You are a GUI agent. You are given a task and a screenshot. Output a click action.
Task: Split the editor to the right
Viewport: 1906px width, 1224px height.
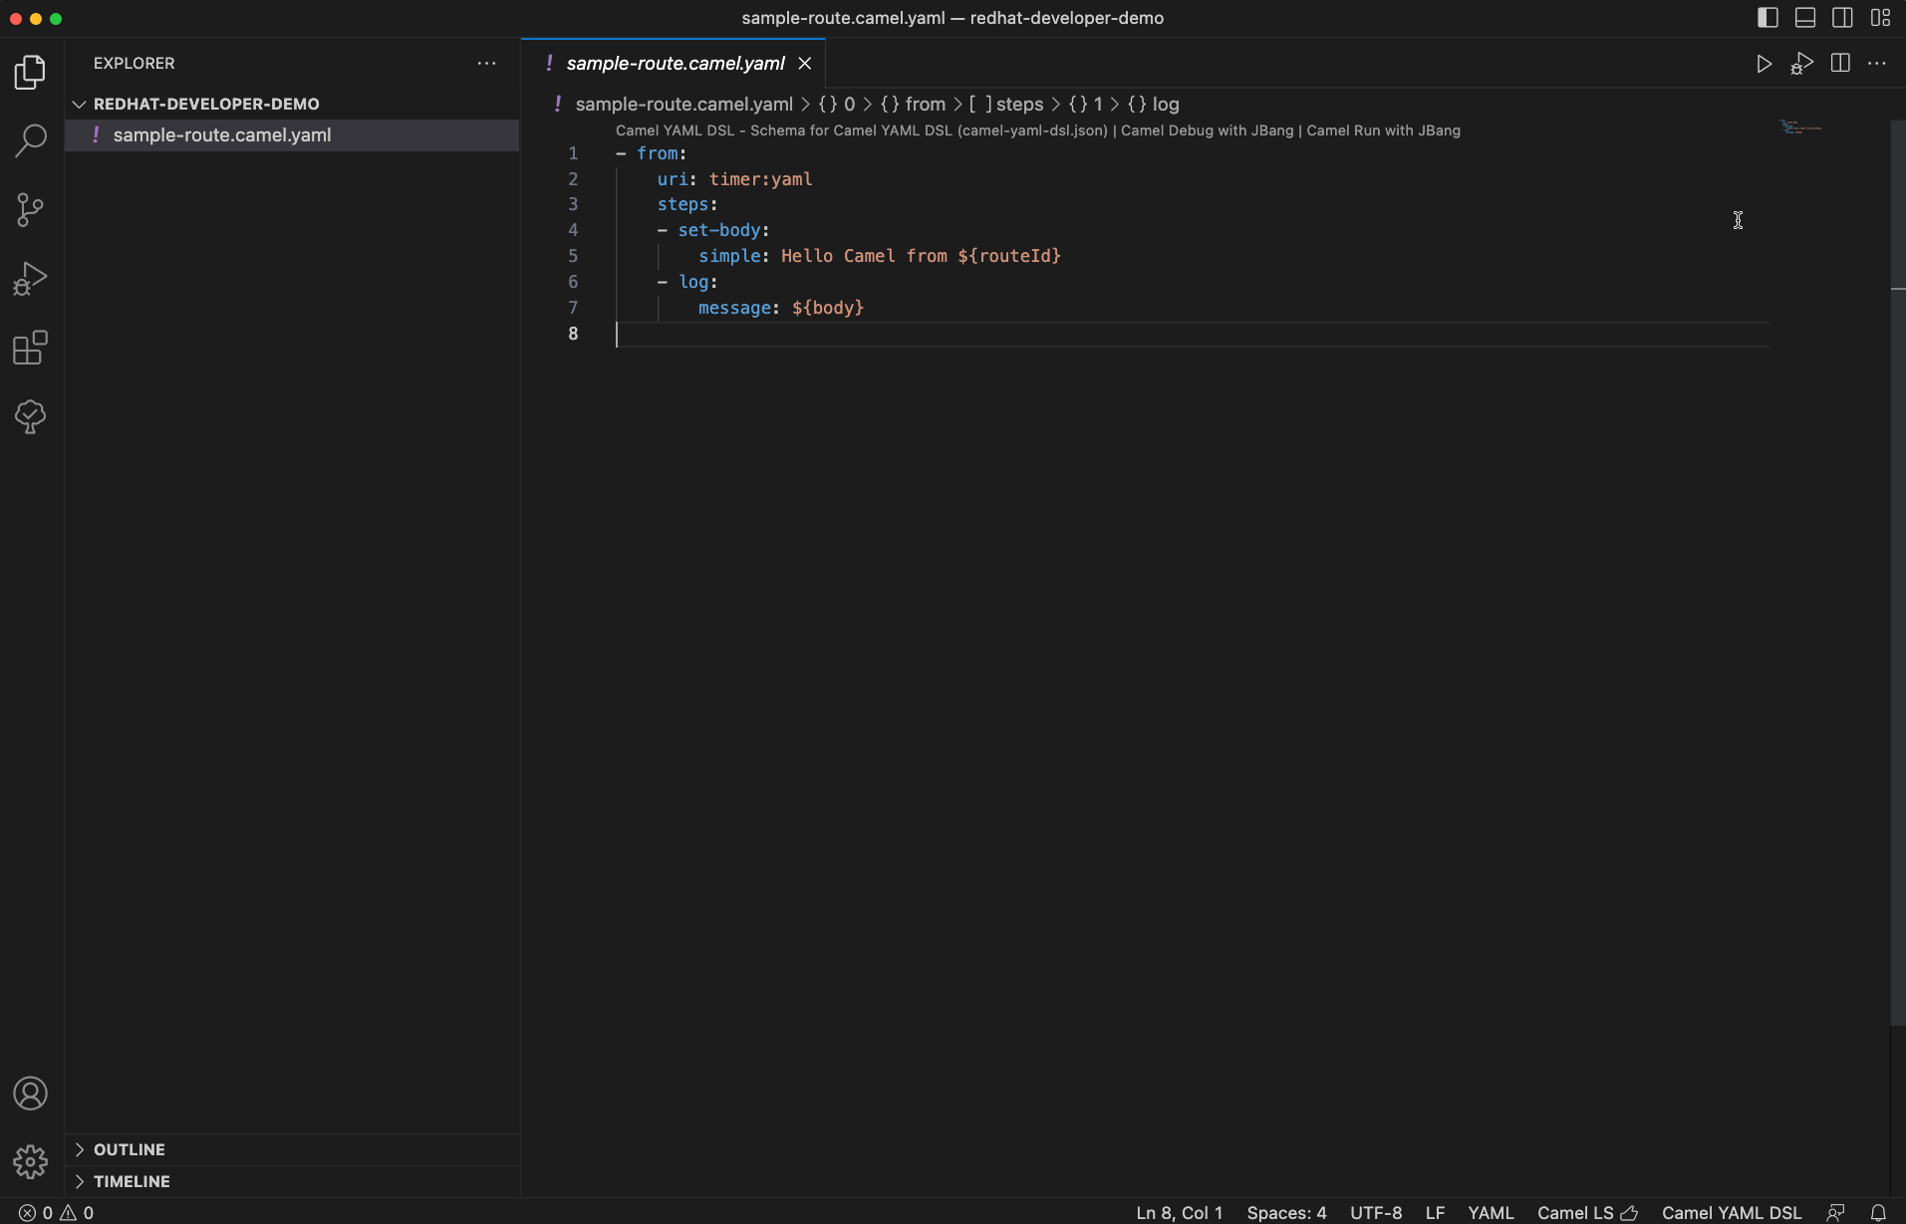(1840, 63)
